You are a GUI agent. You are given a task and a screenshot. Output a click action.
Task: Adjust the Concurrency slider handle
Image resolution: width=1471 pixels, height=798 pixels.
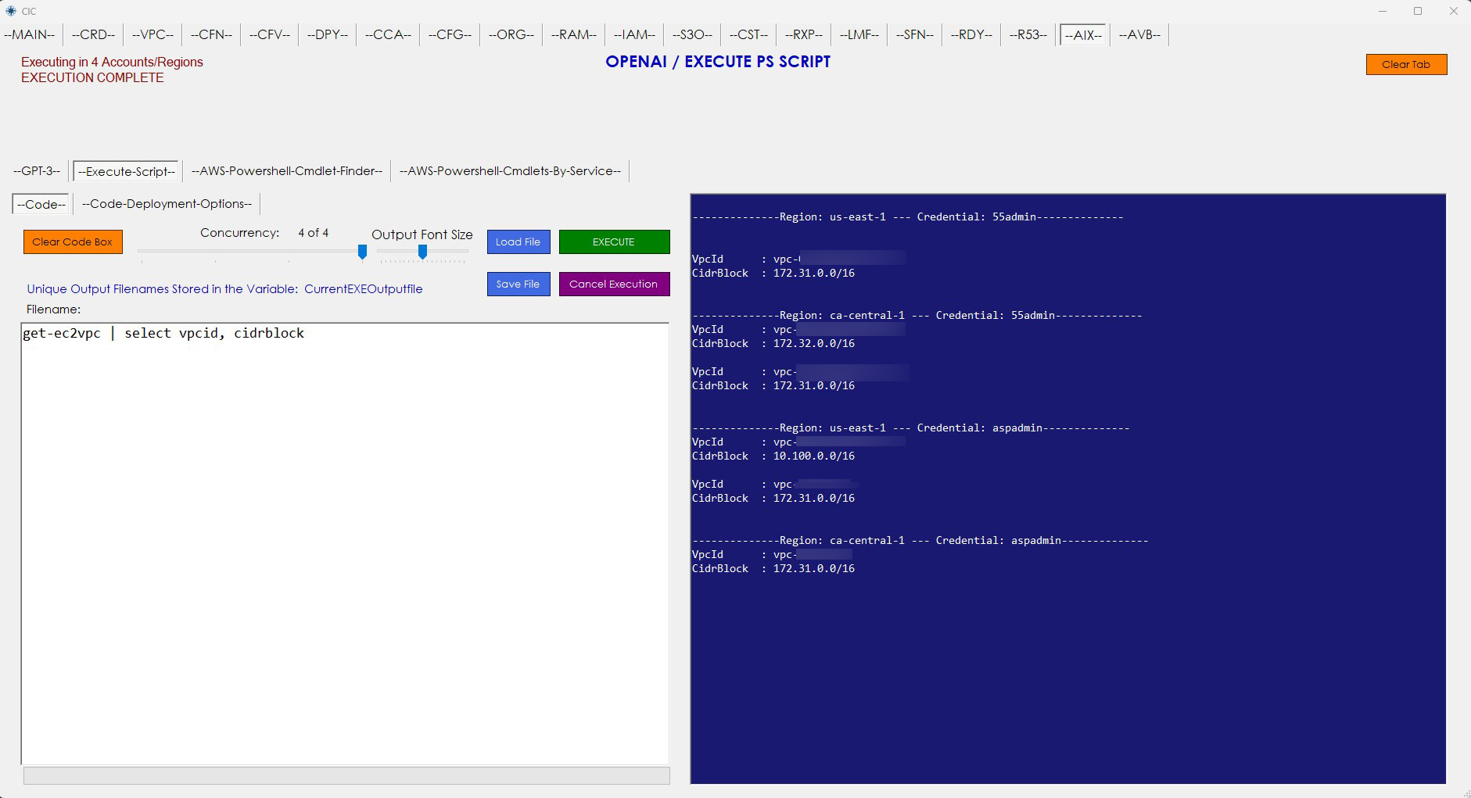click(x=362, y=252)
